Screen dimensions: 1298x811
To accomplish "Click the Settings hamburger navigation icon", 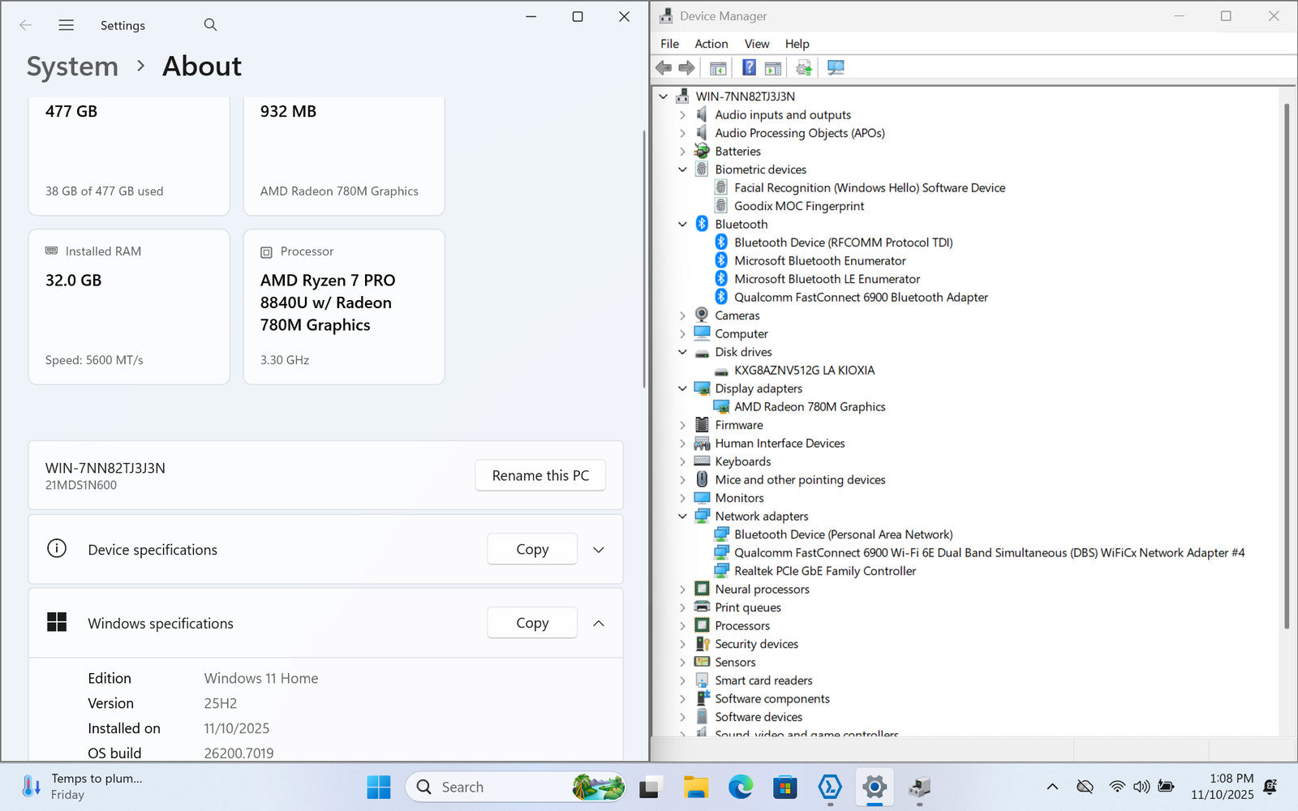I will 67,25.
